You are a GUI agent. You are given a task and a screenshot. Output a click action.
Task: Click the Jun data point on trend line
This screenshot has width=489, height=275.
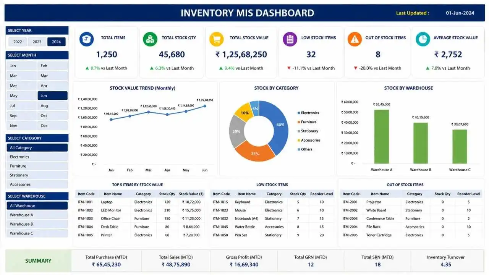pyautogui.click(x=205, y=106)
